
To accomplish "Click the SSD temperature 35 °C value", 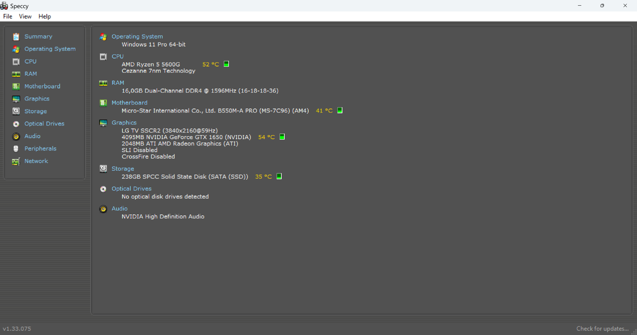I will (x=263, y=177).
